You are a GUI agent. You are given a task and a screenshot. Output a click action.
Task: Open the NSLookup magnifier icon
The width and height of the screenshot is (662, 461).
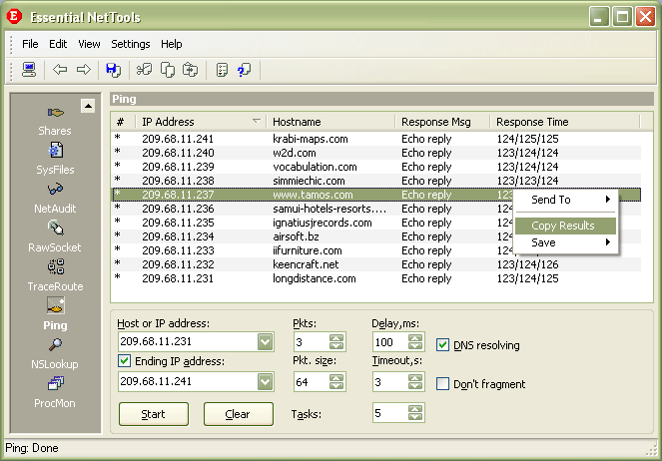pyautogui.click(x=55, y=344)
